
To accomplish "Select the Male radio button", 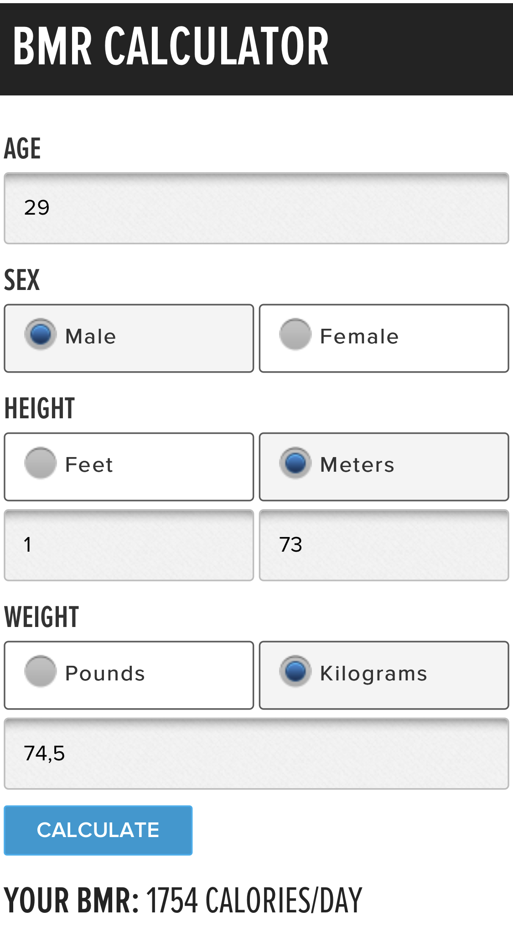I will [41, 334].
